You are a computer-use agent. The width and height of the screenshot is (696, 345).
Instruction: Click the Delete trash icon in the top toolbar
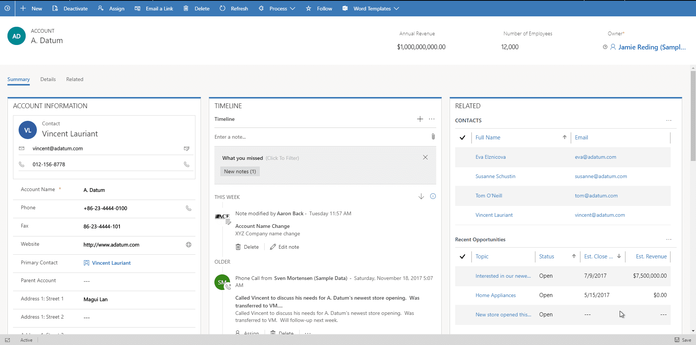point(186,8)
